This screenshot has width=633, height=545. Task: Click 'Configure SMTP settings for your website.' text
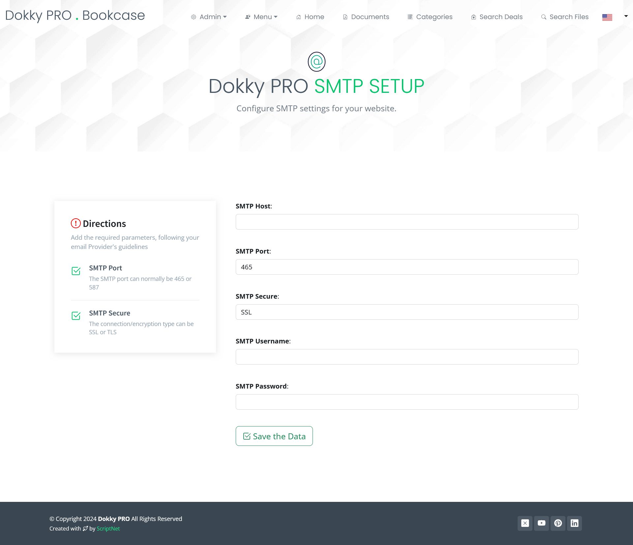(x=316, y=108)
